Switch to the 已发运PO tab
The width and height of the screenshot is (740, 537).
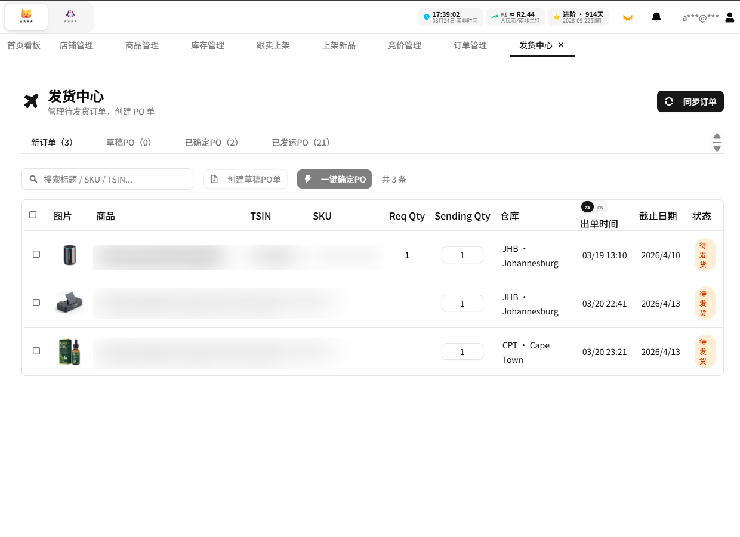(x=301, y=142)
